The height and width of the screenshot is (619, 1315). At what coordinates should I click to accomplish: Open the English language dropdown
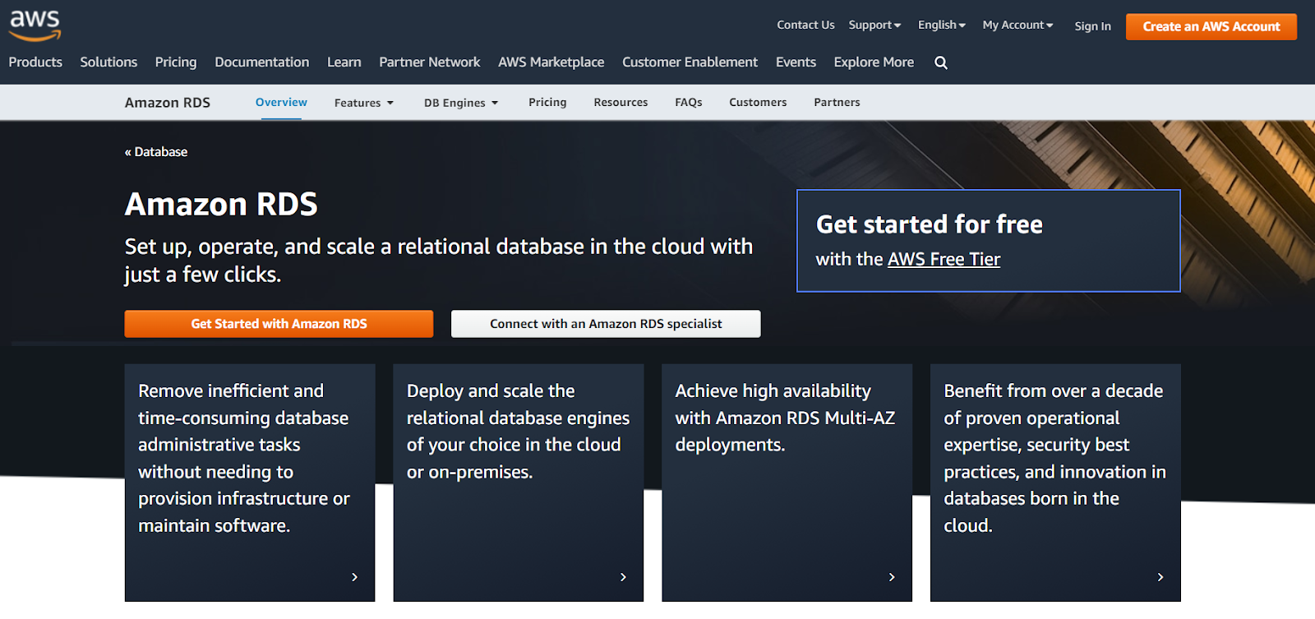click(942, 25)
